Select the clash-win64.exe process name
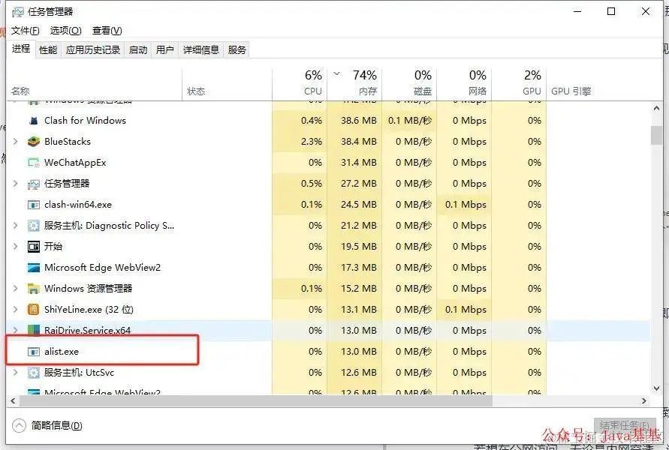Screen dimensions: 669x450 pyautogui.click(x=78, y=205)
